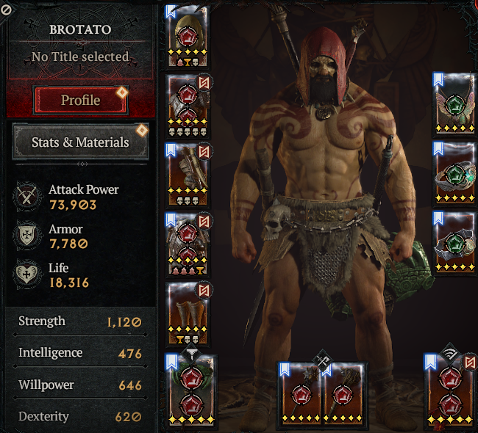
Task: Open the bottom-right two-handed slashing weapon slot
Action: (x=451, y=391)
